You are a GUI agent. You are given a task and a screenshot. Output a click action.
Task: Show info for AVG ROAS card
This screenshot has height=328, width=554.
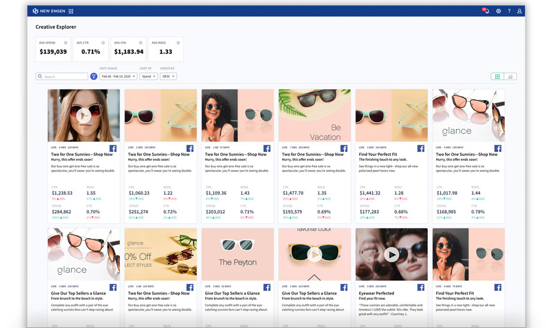pyautogui.click(x=178, y=43)
